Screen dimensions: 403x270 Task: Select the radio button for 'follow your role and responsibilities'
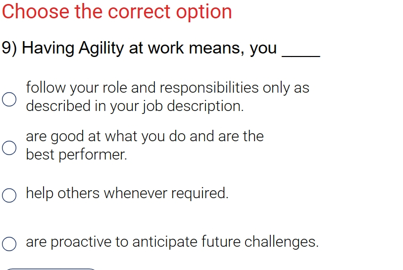[9, 99]
